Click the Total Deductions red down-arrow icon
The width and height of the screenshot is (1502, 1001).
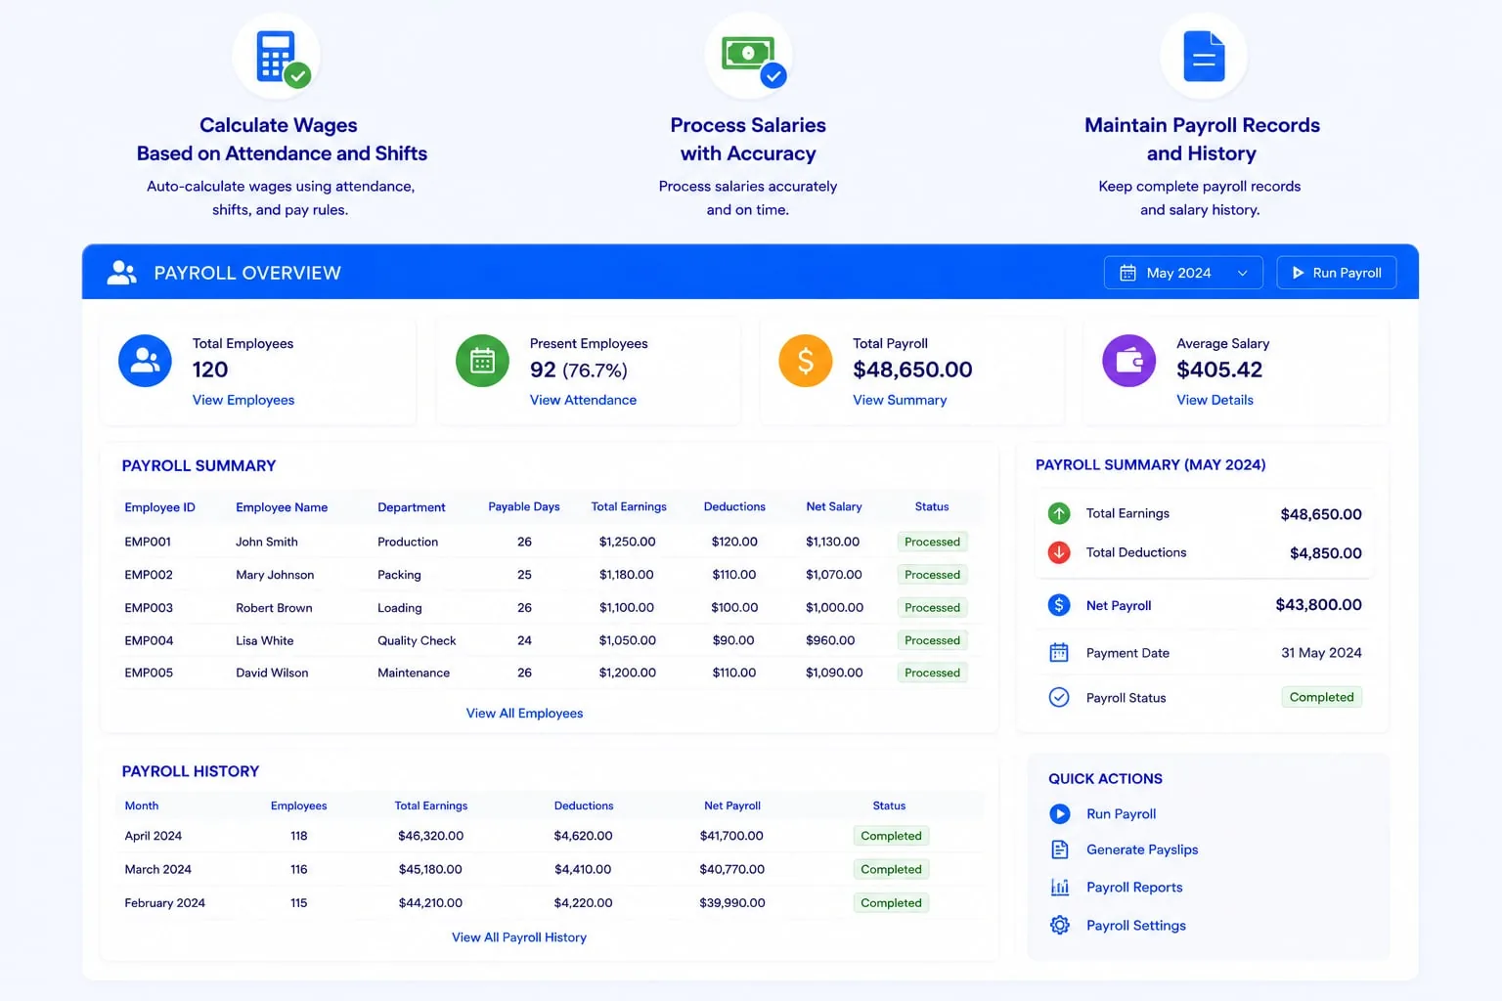[1059, 552]
